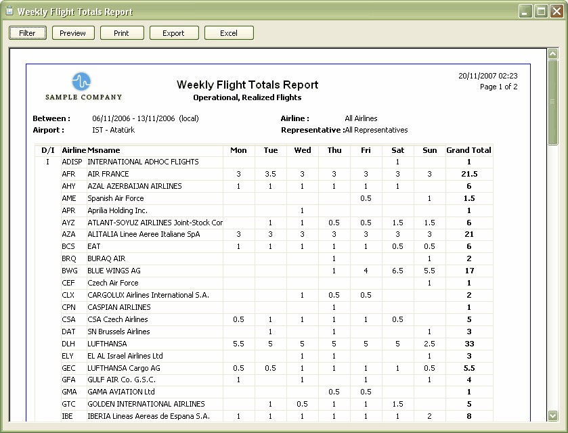Click GAMA AVIATION Ltd entry
568x433 pixels.
(121, 392)
